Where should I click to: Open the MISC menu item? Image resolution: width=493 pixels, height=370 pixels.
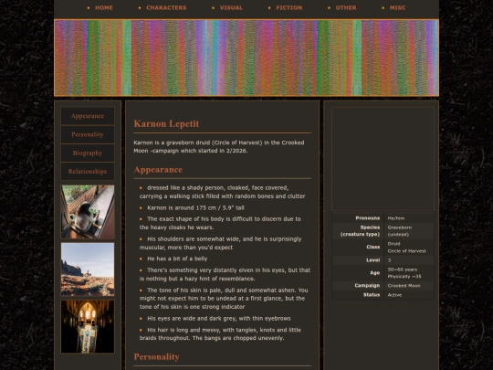[397, 8]
